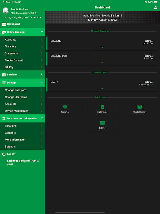Tap the bank logo in sidebar header
The image size is (160, 214).
pyautogui.click(x=6, y=11)
